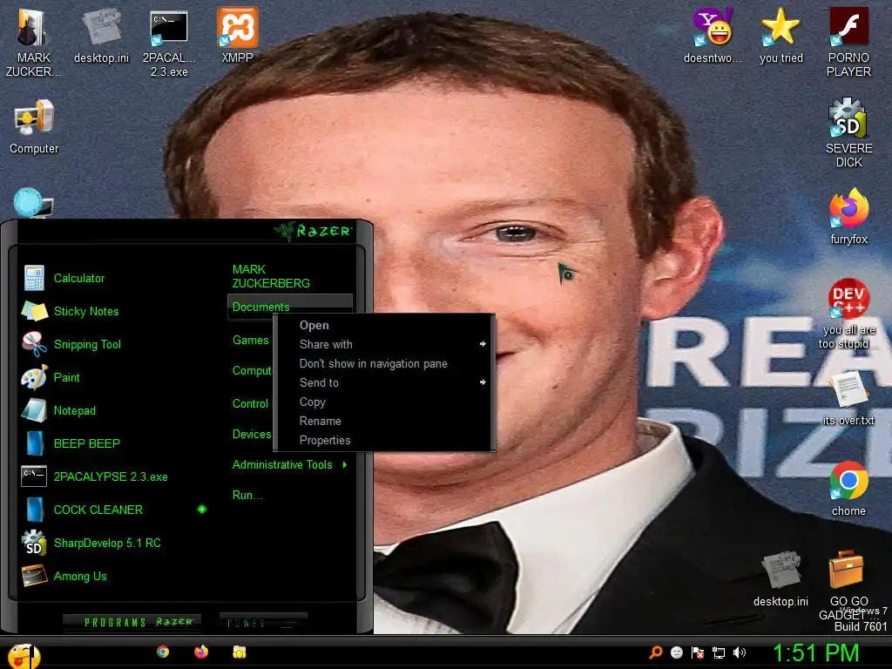Click the magnifier tray icon
Screen dimensions: 892x669
656,652
